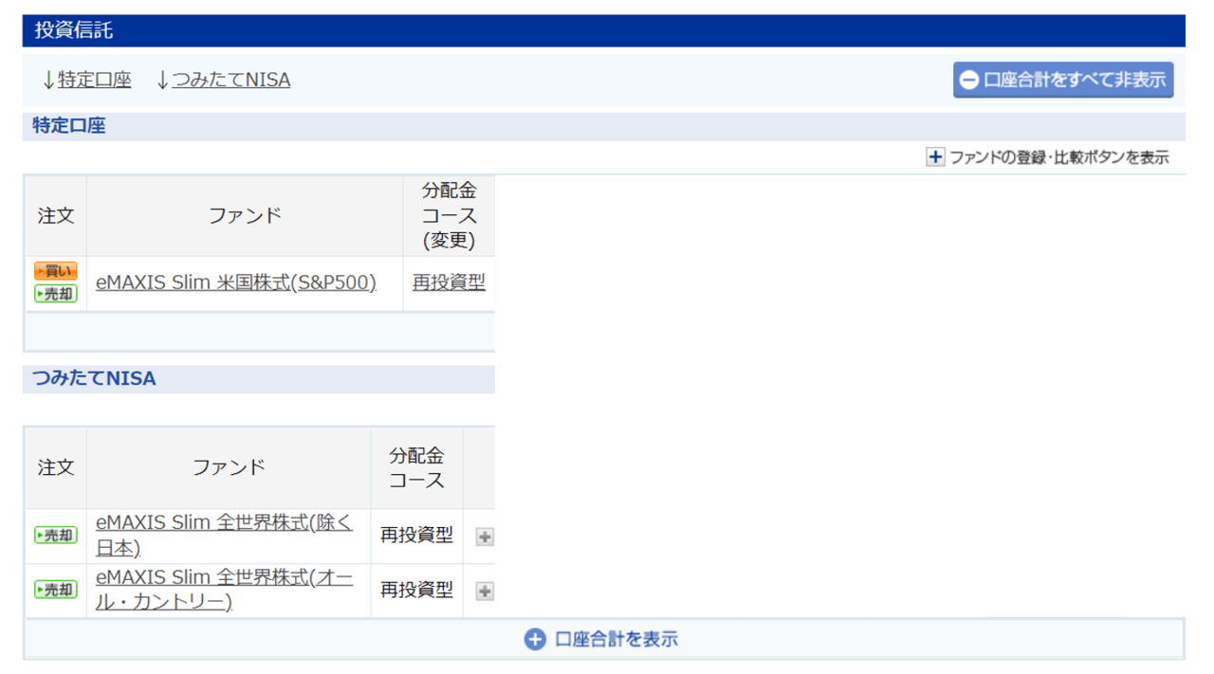Show ファンドの登録・比較ボタン via plus icon
The height and width of the screenshot is (674, 1214).
(935, 157)
